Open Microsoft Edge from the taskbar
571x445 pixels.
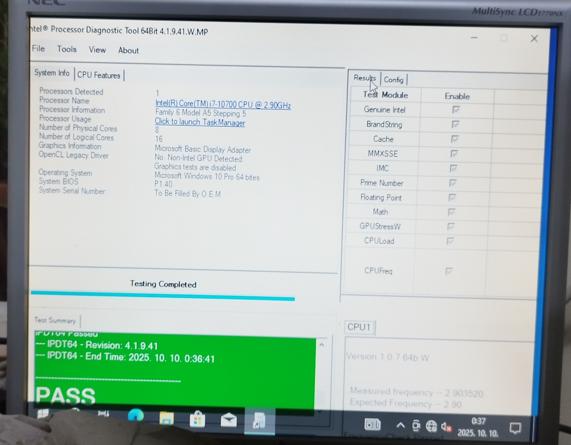(136, 416)
